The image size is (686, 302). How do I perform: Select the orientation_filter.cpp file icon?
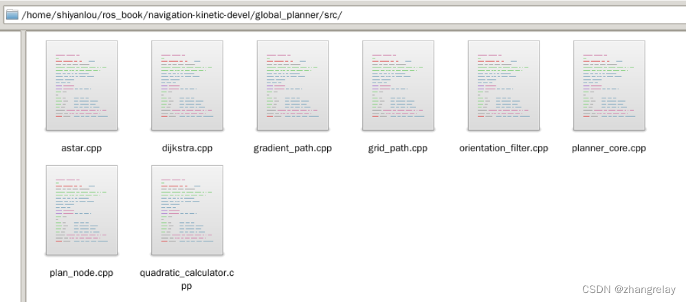pyautogui.click(x=504, y=85)
